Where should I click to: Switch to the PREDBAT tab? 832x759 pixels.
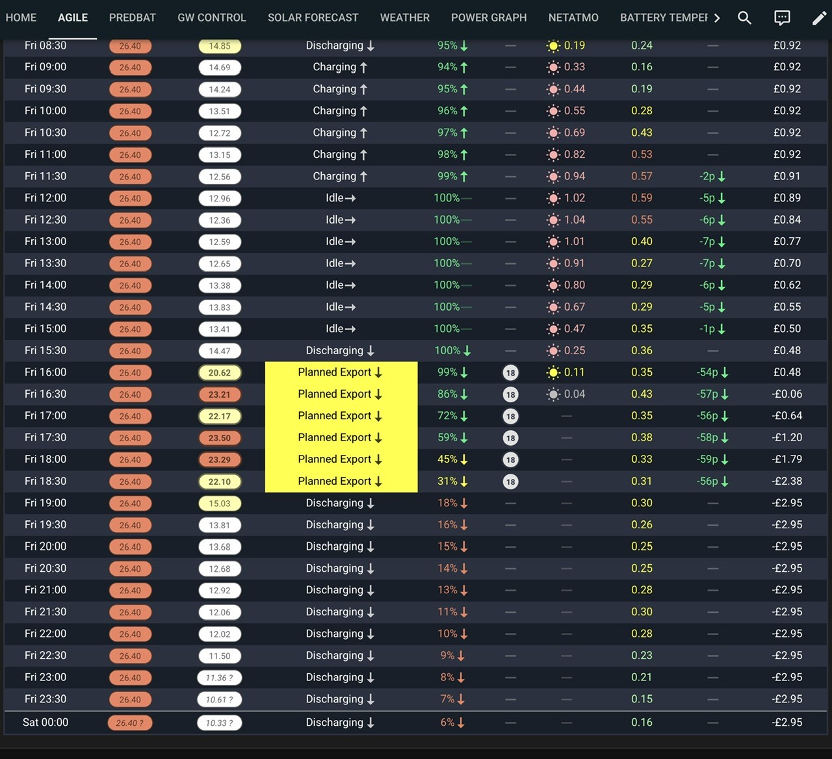pyautogui.click(x=133, y=18)
